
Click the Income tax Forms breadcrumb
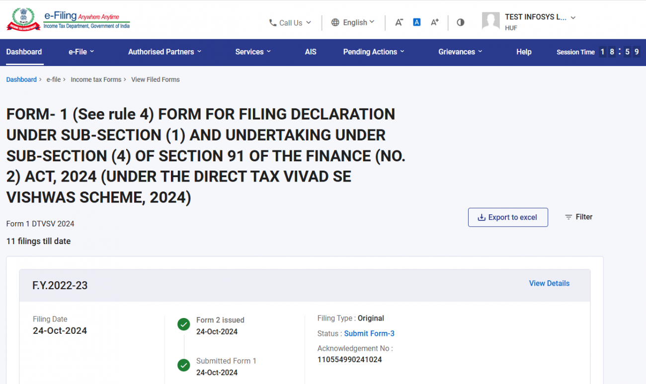[96, 79]
